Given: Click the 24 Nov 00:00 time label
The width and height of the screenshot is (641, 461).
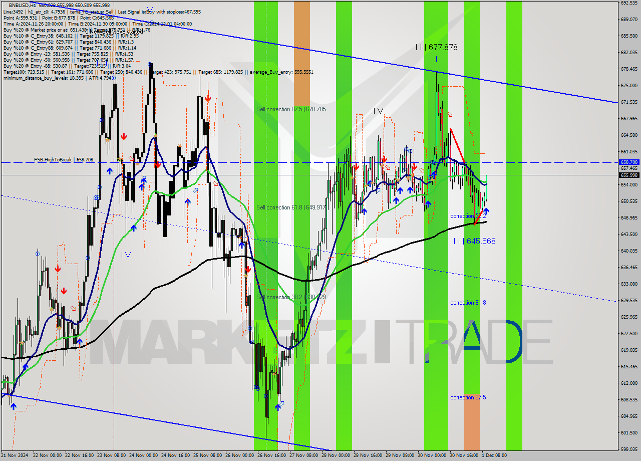Looking at the screenshot, I should [x=144, y=455].
